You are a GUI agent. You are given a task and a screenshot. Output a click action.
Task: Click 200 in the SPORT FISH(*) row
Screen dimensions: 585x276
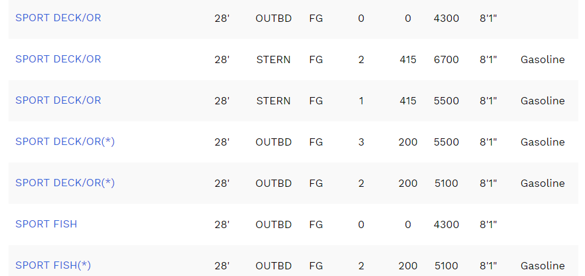tap(408, 266)
